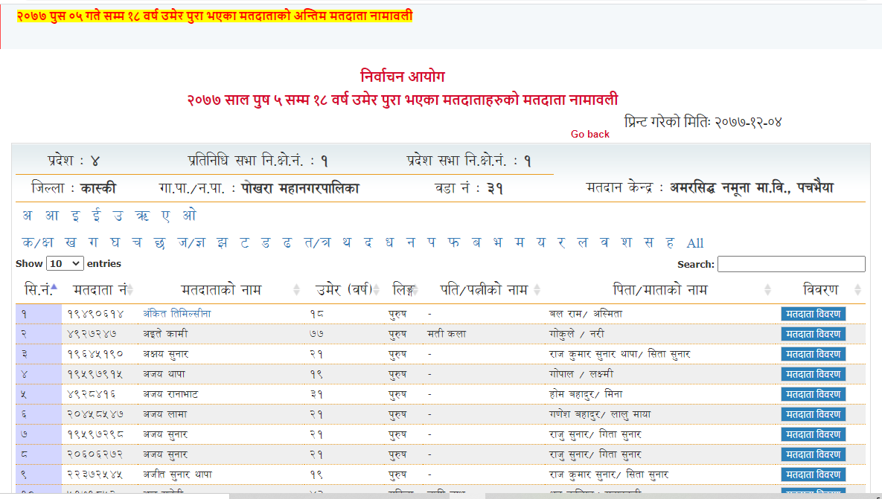
Task: Filter names starting with य
Action: tap(540, 242)
